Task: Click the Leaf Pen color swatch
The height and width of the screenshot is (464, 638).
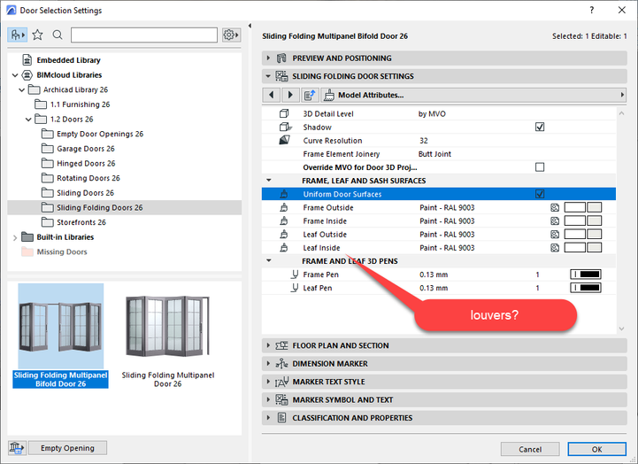Action: click(586, 288)
